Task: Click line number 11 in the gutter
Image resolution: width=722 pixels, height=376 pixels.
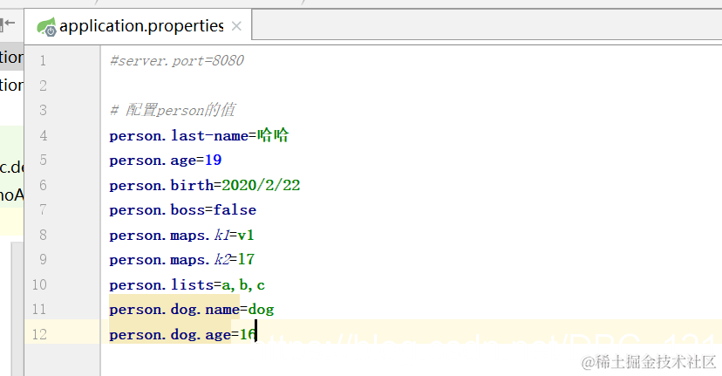Action: coord(39,309)
